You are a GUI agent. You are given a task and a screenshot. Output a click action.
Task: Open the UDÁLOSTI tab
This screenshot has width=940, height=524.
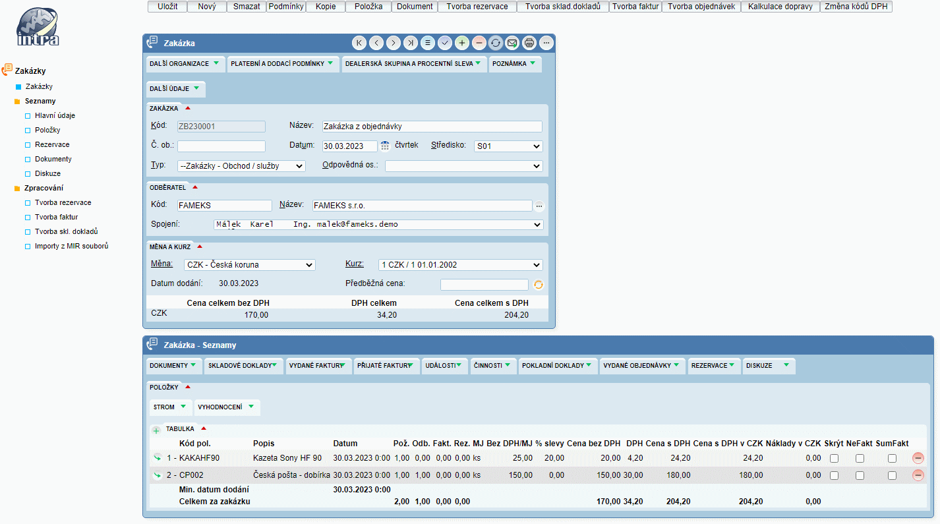tap(445, 365)
